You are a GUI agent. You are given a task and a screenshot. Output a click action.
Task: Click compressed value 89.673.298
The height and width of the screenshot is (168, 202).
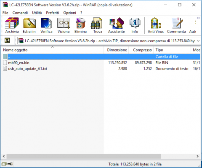144,63
